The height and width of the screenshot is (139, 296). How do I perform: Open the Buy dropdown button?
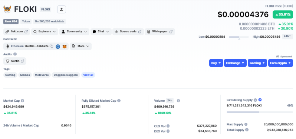tap(216, 63)
